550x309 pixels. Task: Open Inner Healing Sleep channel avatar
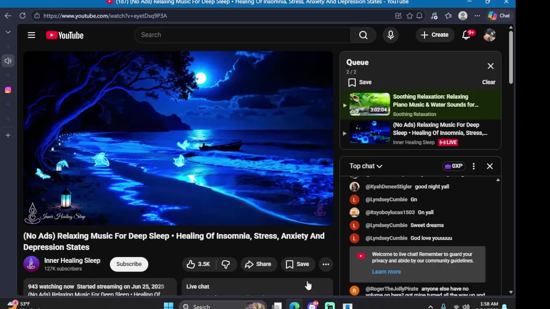coord(31,264)
